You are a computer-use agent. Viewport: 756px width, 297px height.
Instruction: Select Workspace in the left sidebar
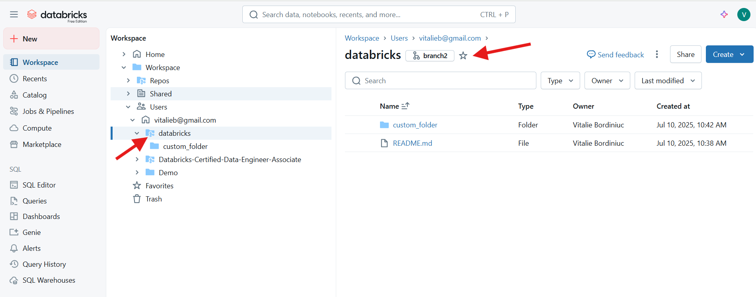click(x=51, y=62)
